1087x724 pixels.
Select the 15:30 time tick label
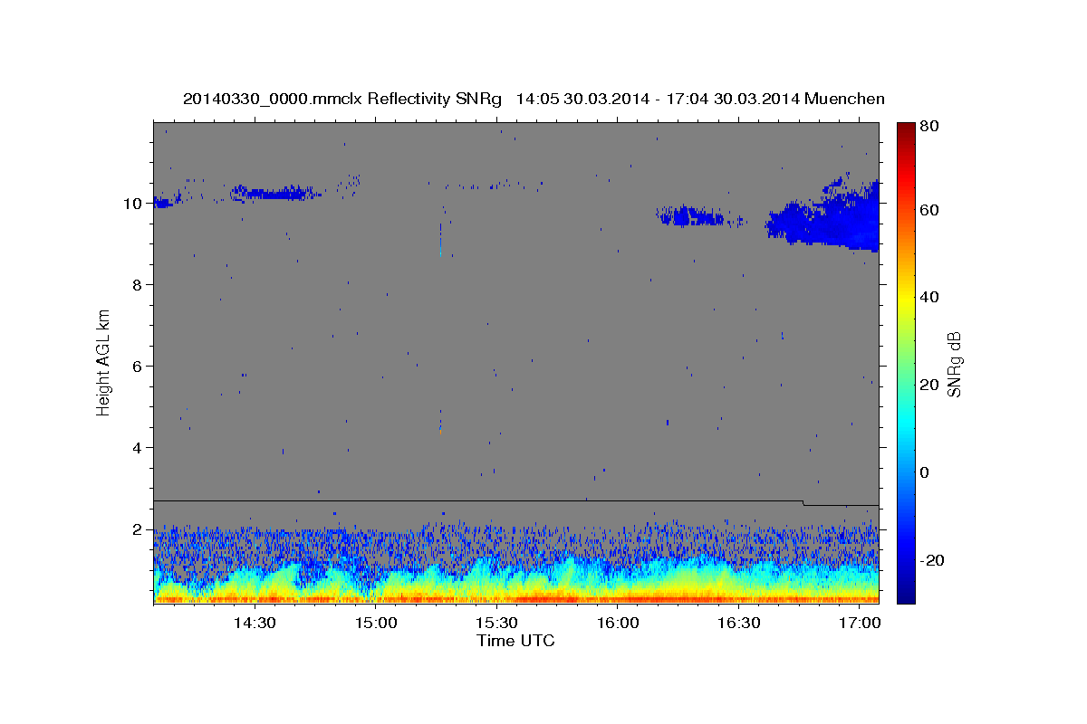[x=496, y=623]
